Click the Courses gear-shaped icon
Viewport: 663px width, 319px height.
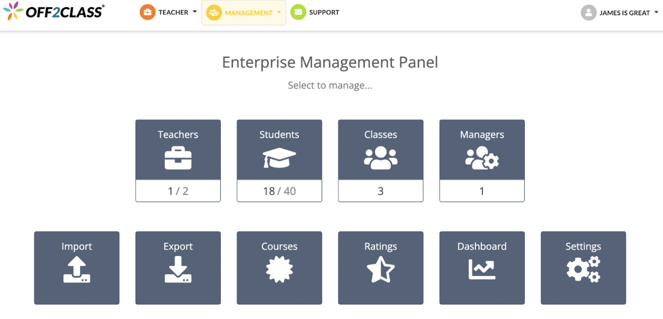click(x=279, y=270)
